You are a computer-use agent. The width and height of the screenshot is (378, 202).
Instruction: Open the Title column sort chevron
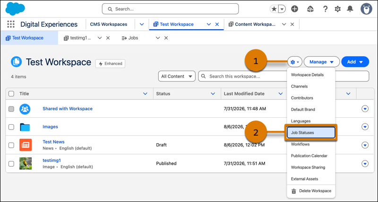coord(145,94)
